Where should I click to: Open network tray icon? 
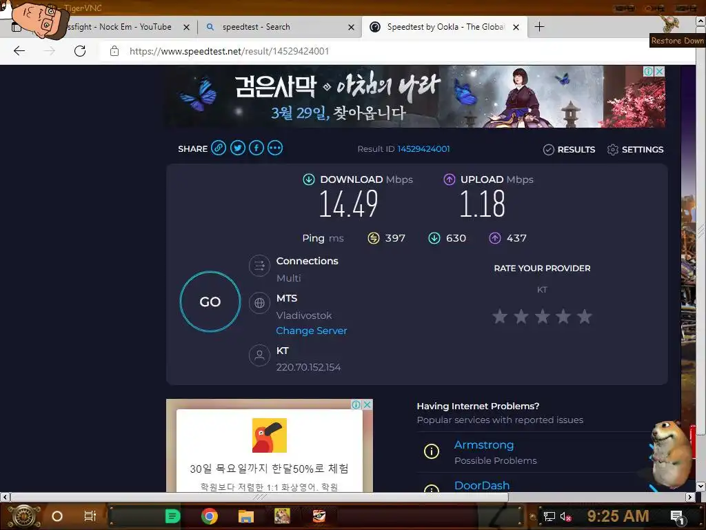pyautogui.click(x=549, y=516)
